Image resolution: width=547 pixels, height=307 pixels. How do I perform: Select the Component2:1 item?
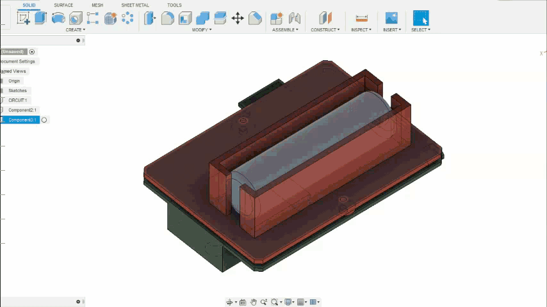point(22,110)
